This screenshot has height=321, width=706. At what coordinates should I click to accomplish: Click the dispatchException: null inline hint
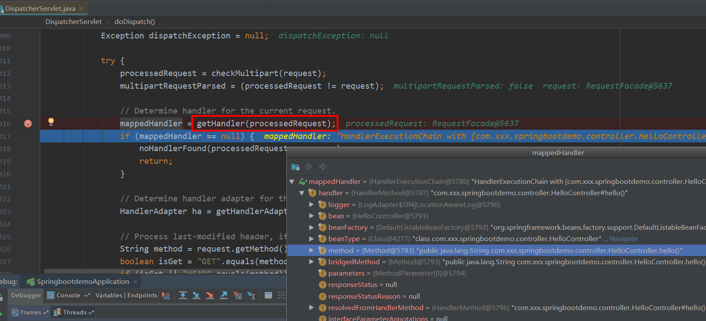coord(333,36)
